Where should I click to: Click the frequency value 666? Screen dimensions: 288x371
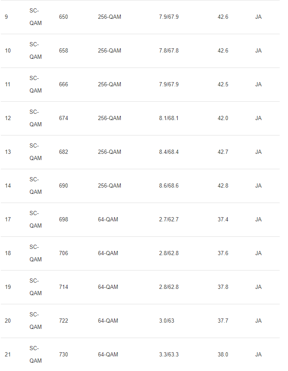(63, 85)
